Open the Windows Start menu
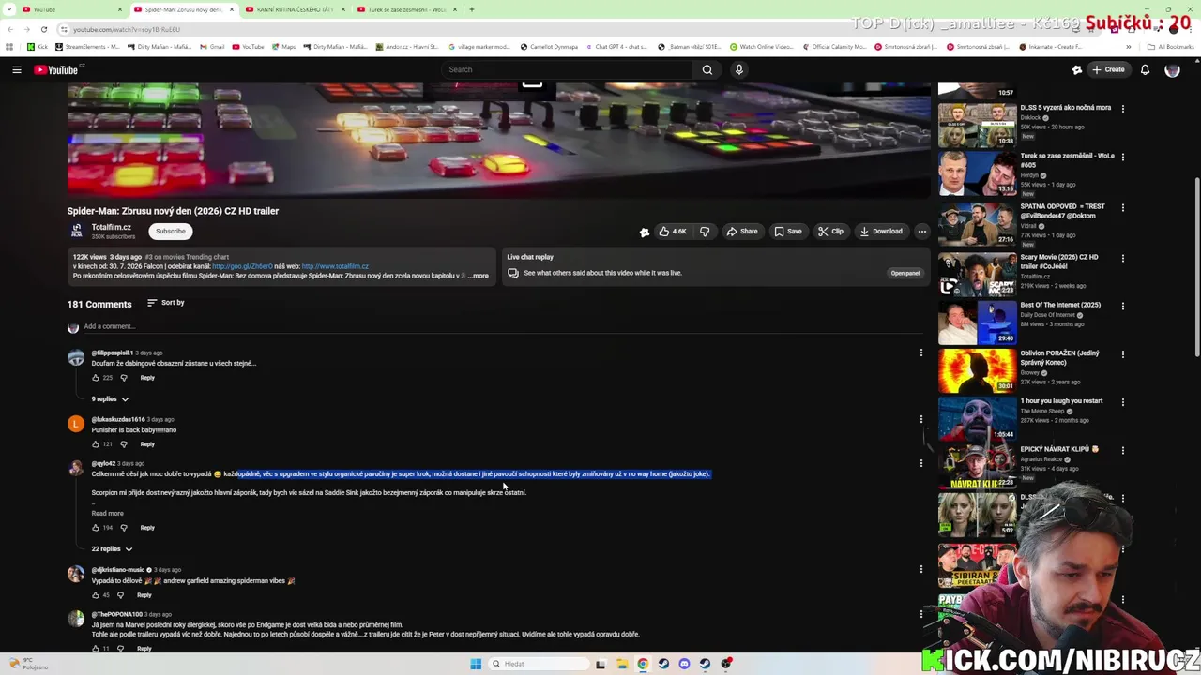The image size is (1201, 675). click(476, 664)
